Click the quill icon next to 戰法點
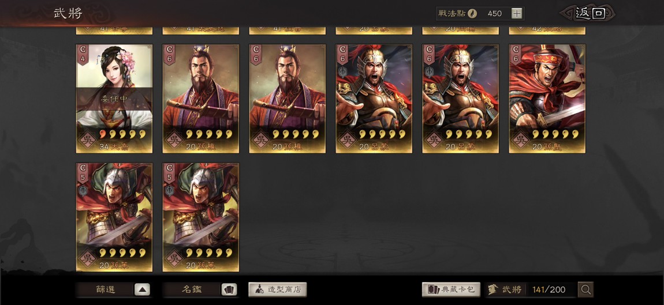The width and height of the screenshot is (664, 305). click(472, 13)
